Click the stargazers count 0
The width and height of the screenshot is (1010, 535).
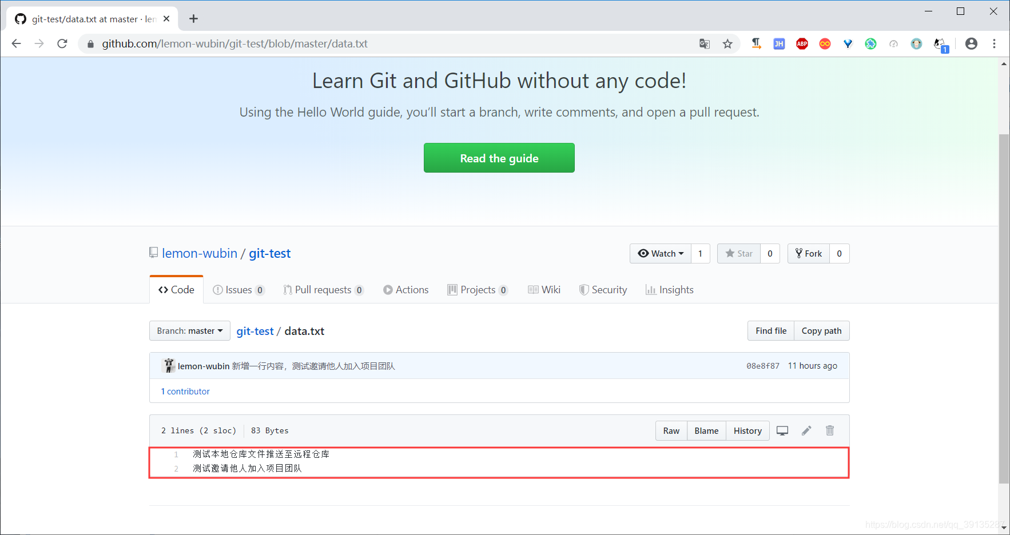tap(770, 253)
